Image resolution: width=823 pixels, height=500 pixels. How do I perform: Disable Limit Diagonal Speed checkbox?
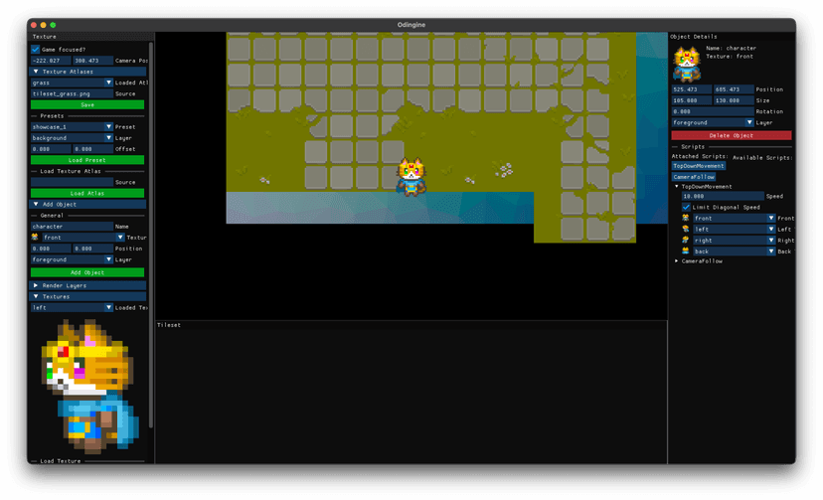[686, 207]
